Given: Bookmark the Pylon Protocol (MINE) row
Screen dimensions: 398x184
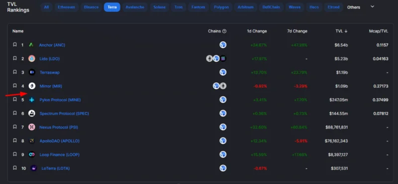Looking at the screenshot, I should (x=15, y=99).
